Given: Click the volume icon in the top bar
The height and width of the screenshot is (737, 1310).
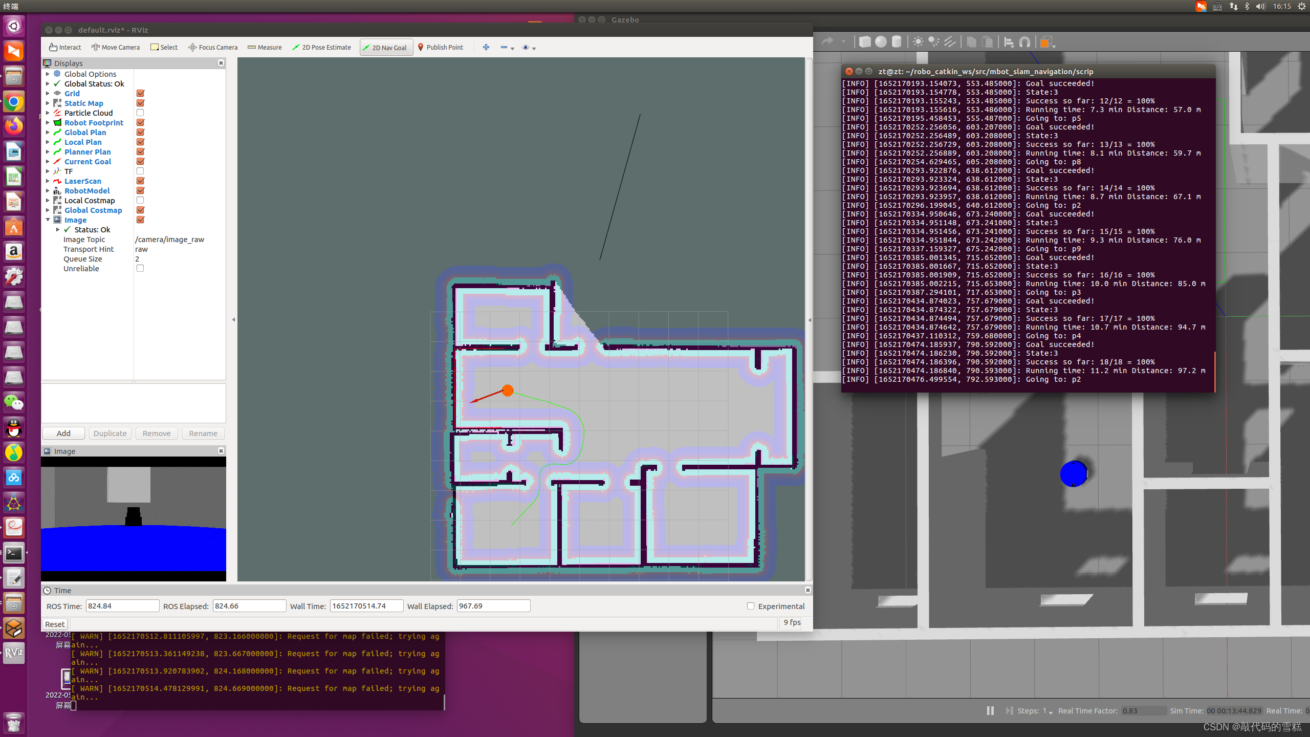Looking at the screenshot, I should coord(1260,6).
